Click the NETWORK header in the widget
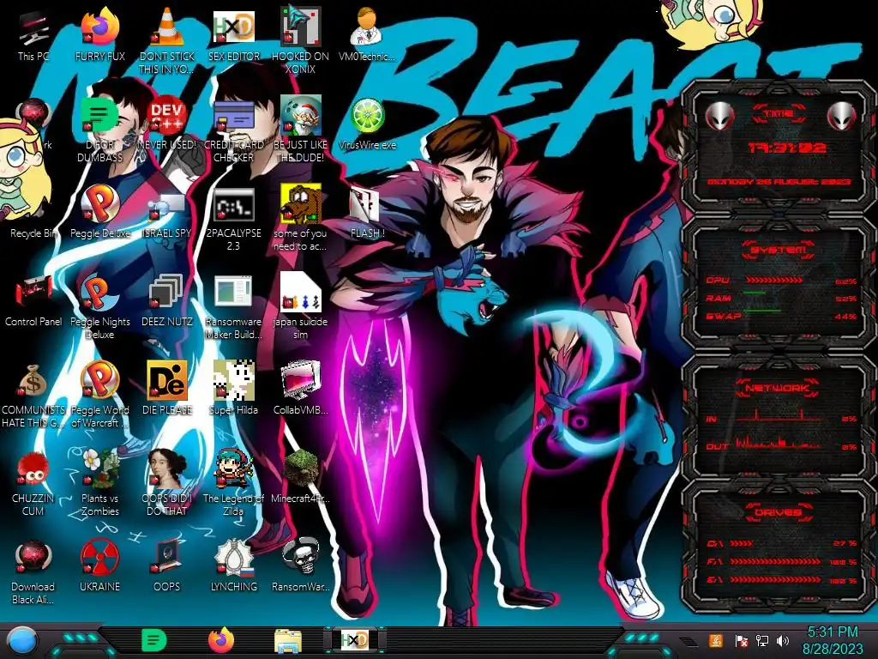 point(777,387)
